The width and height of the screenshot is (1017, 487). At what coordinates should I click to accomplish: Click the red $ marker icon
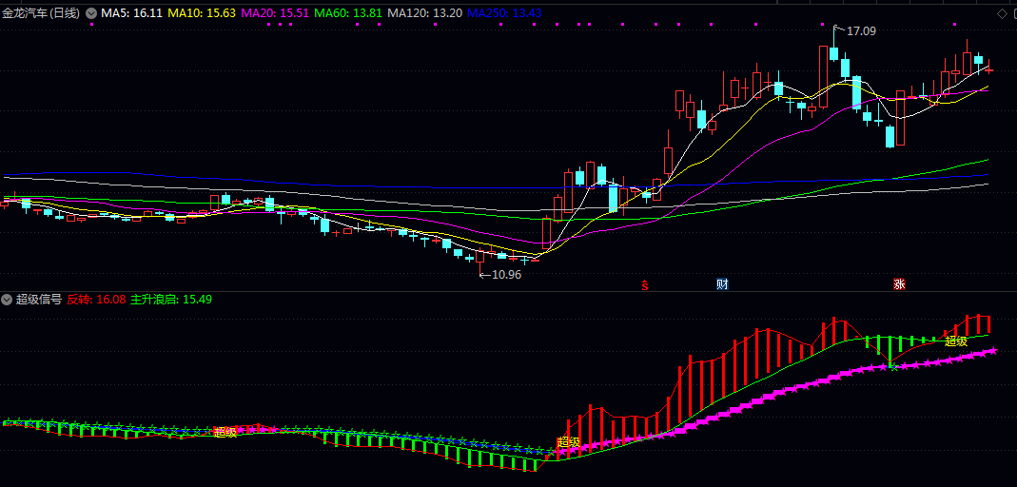click(x=644, y=284)
